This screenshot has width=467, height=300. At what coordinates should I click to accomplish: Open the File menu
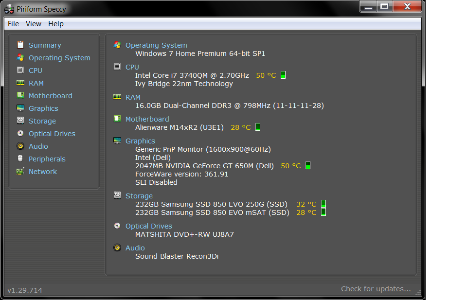point(13,24)
